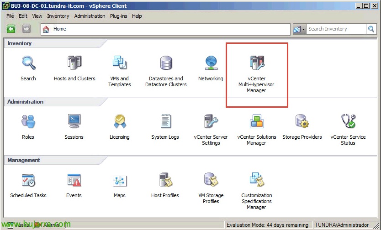This screenshot has width=381, height=230.
Task: Open the File menu
Action: pyautogui.click(x=10, y=16)
